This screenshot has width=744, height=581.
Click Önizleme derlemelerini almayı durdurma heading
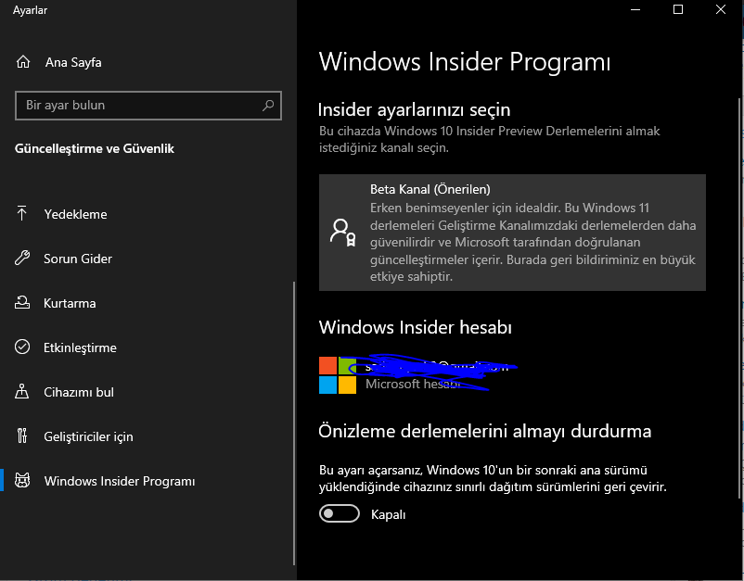click(485, 431)
